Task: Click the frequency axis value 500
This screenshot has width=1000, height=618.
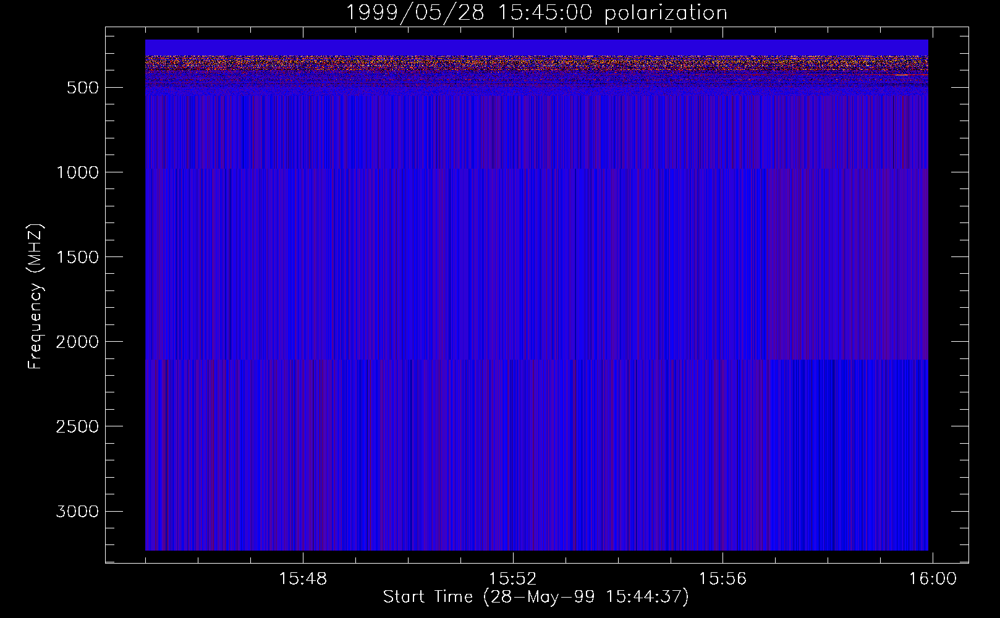Action: 82,88
